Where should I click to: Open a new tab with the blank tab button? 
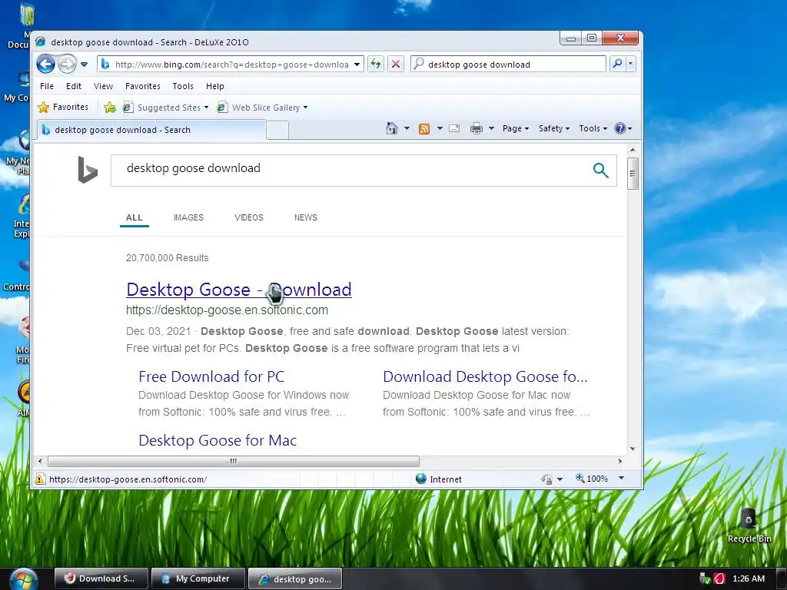click(x=277, y=130)
